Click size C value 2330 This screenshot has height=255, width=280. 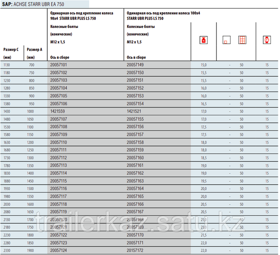[x=7, y=251]
